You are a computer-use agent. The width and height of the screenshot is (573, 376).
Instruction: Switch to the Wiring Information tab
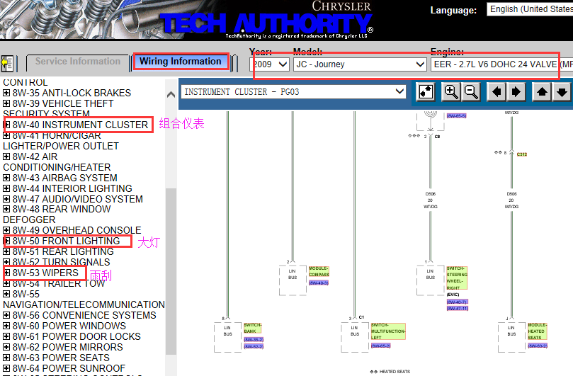(181, 62)
